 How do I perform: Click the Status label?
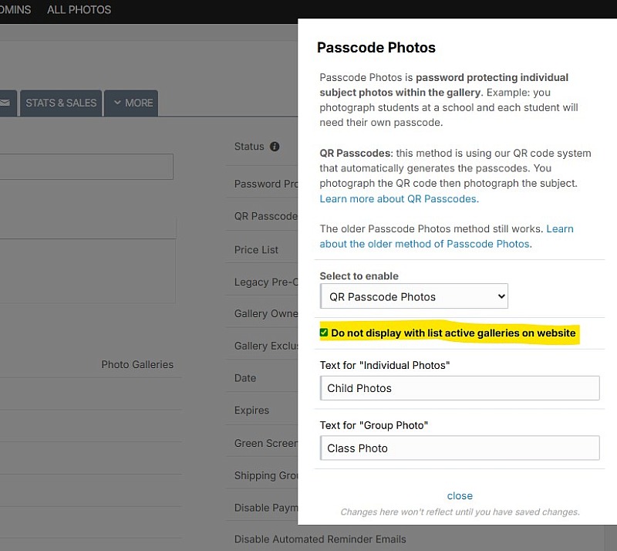click(249, 147)
